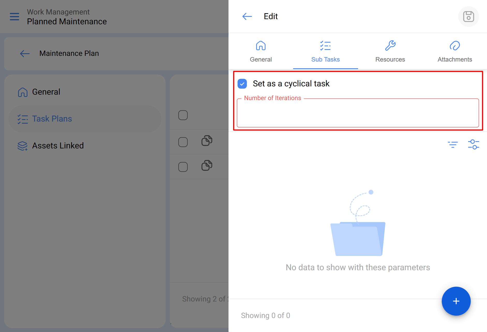
Task: Click the copy icon in first row
Action: [207, 141]
